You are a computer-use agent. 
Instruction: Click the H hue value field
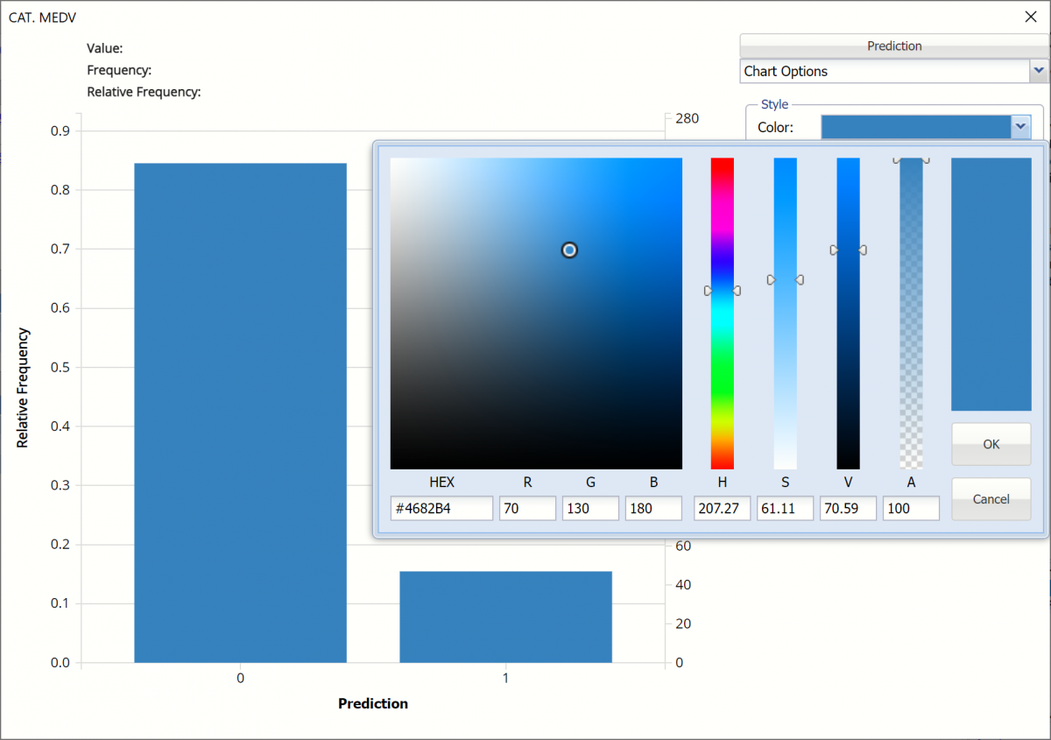(x=722, y=509)
